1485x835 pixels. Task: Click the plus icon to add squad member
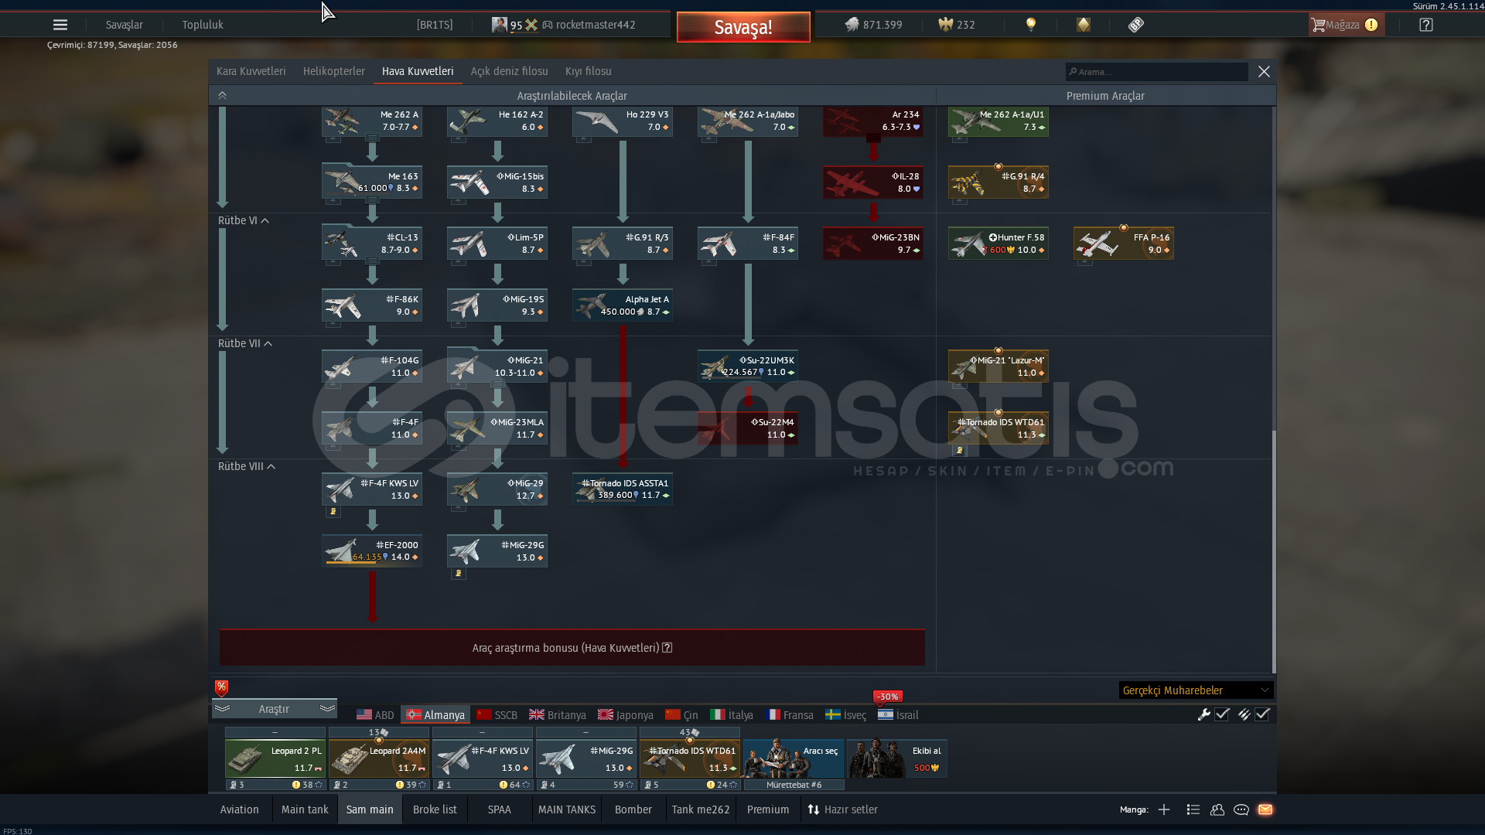point(1164,809)
